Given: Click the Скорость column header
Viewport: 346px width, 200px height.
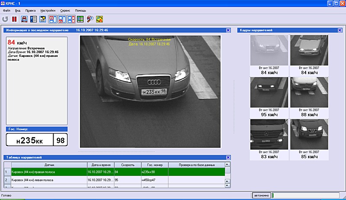Looking at the screenshot, I should click(x=127, y=165).
